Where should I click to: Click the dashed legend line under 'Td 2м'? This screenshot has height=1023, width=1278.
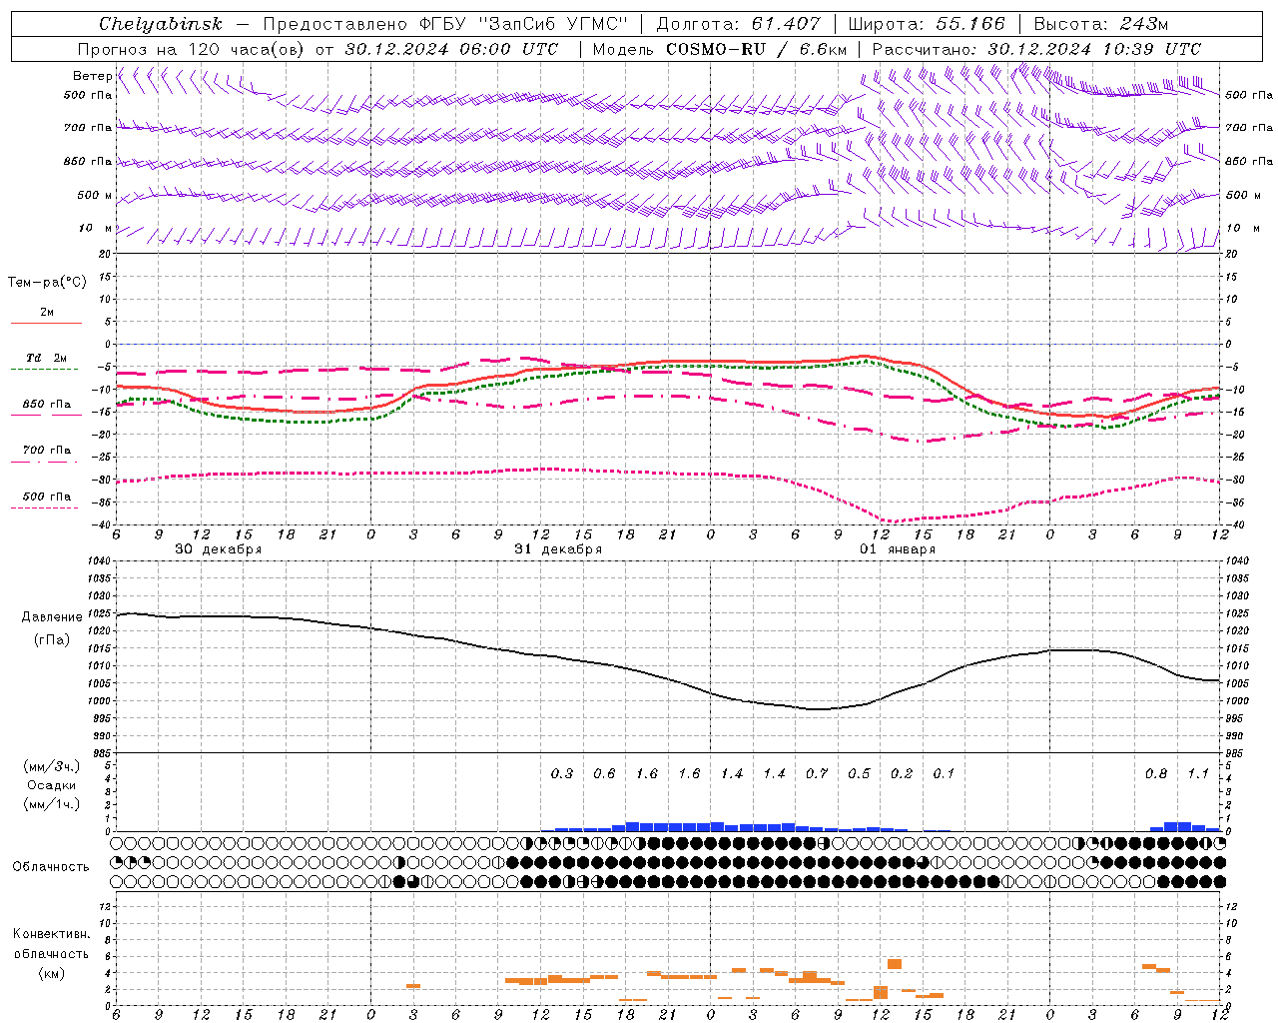tap(46, 370)
